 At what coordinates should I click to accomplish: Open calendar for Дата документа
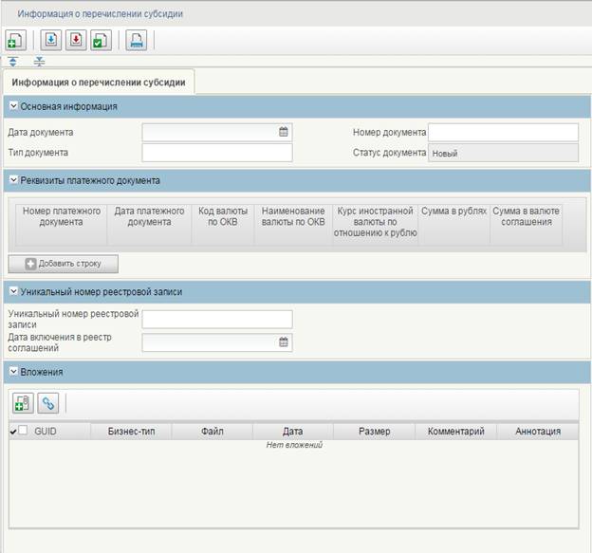coord(283,132)
